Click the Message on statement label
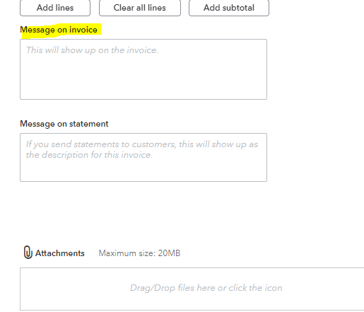The height and width of the screenshot is (312, 364). click(x=64, y=124)
